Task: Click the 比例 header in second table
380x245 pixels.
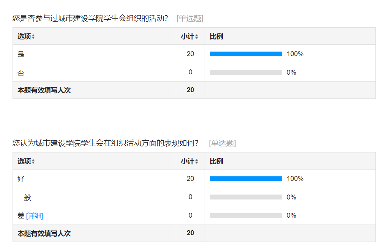Action: 216,161
